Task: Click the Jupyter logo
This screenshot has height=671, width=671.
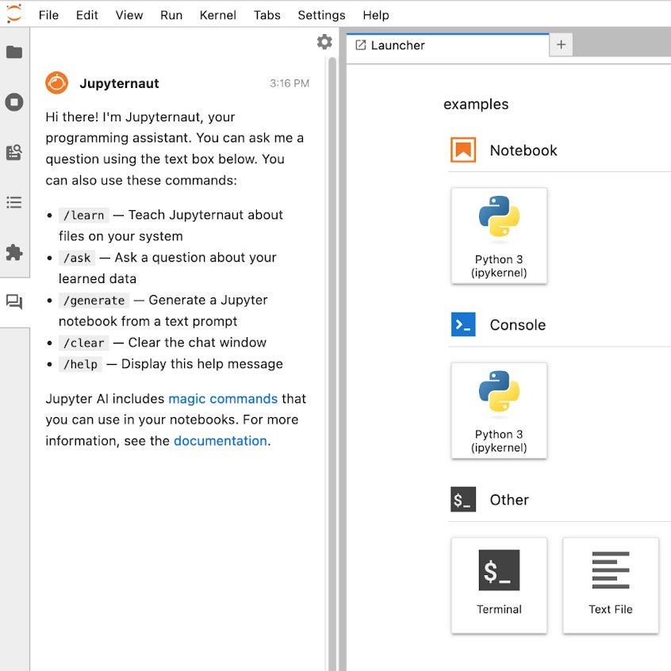Action: 13,13
